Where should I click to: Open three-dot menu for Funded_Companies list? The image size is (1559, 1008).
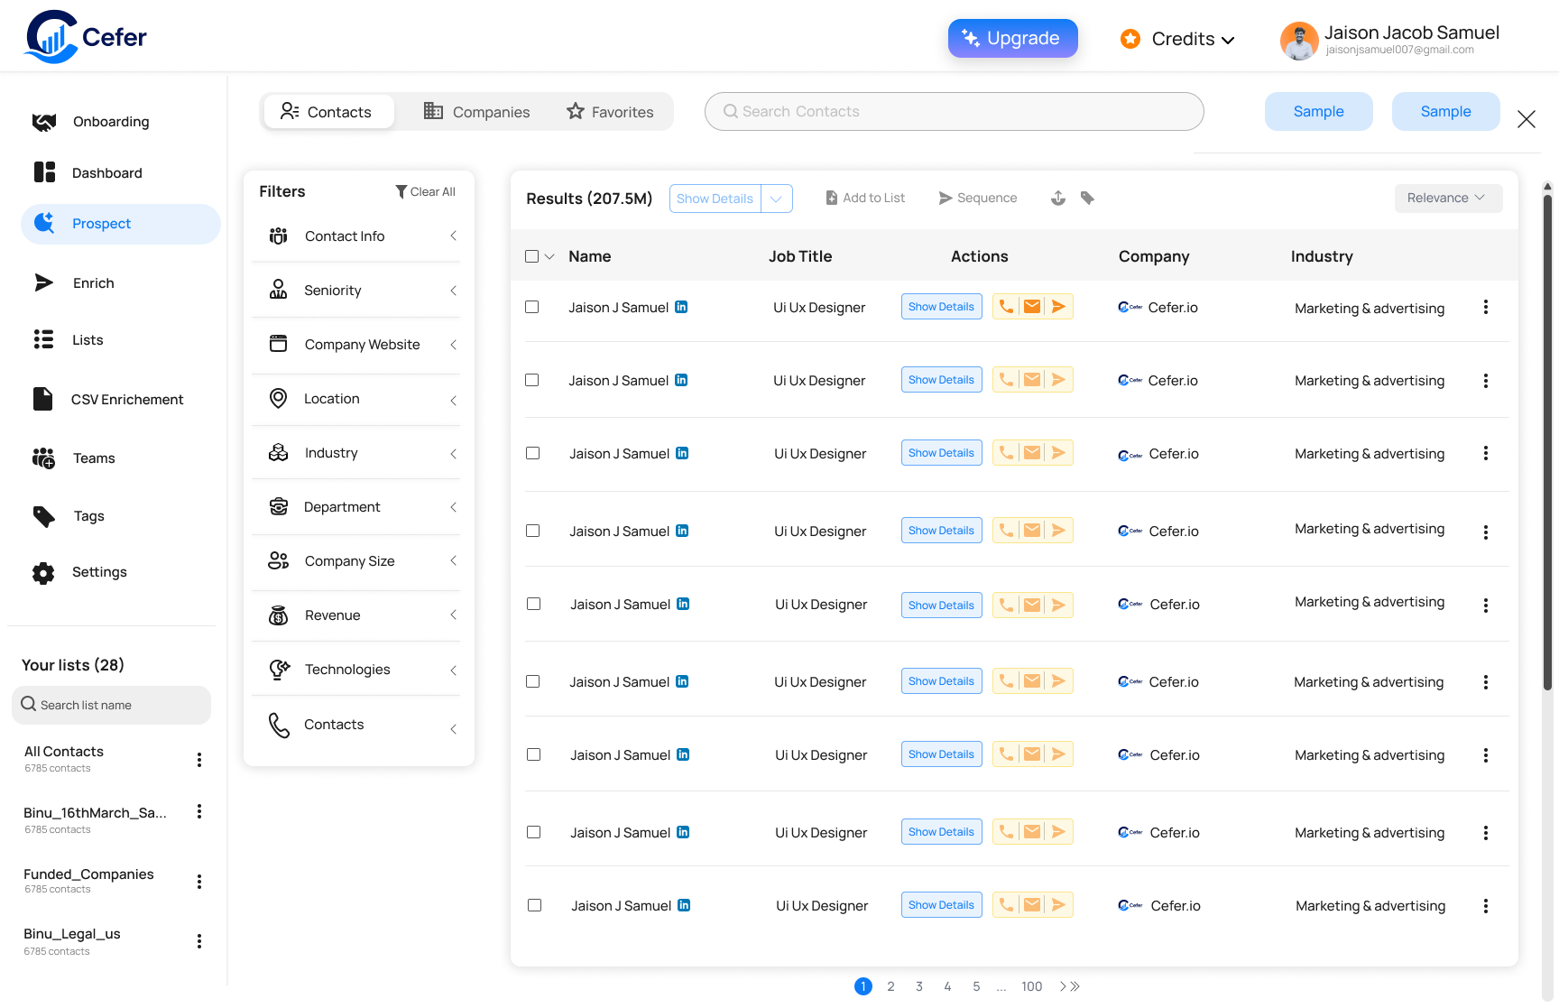[x=199, y=882]
